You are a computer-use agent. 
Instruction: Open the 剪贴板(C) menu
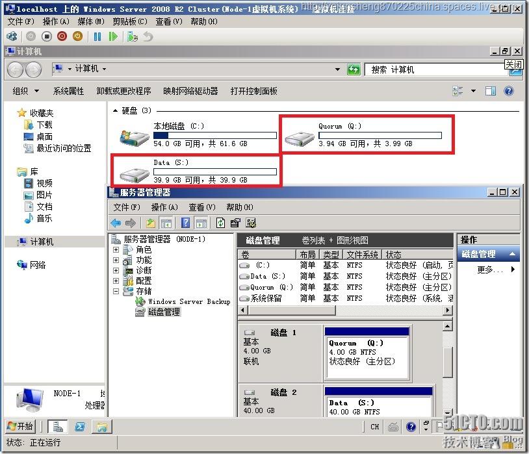pyautogui.click(x=130, y=21)
